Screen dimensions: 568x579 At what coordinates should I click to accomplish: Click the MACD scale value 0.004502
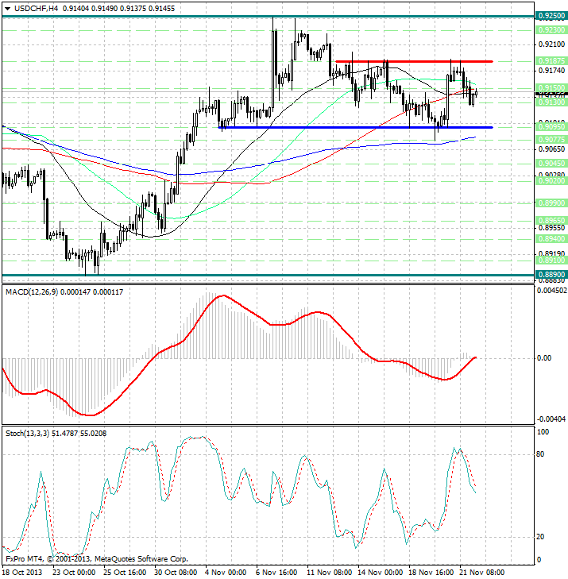(x=552, y=291)
